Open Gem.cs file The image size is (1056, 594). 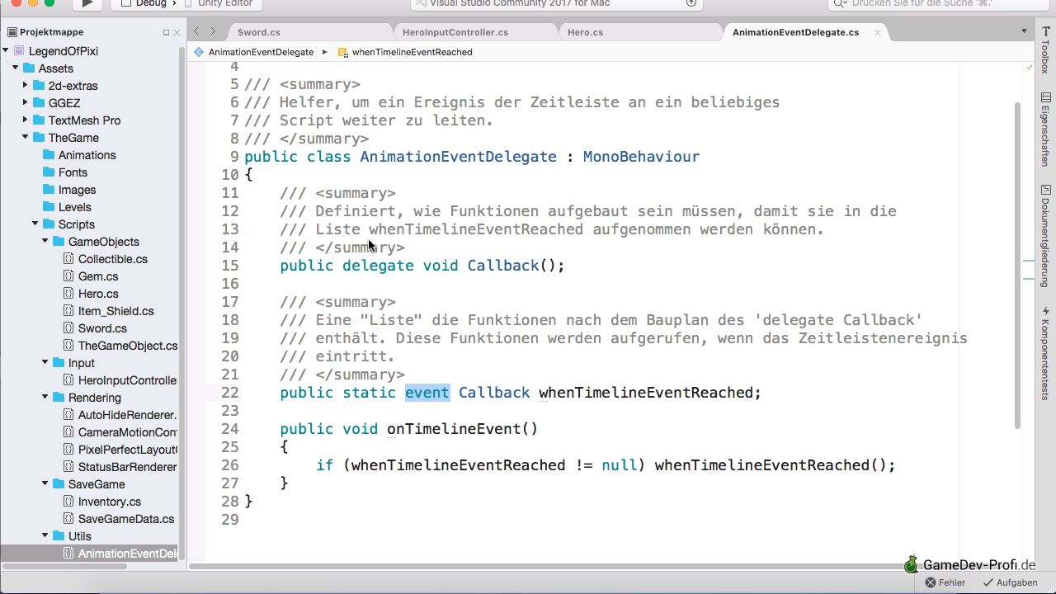[x=97, y=276]
